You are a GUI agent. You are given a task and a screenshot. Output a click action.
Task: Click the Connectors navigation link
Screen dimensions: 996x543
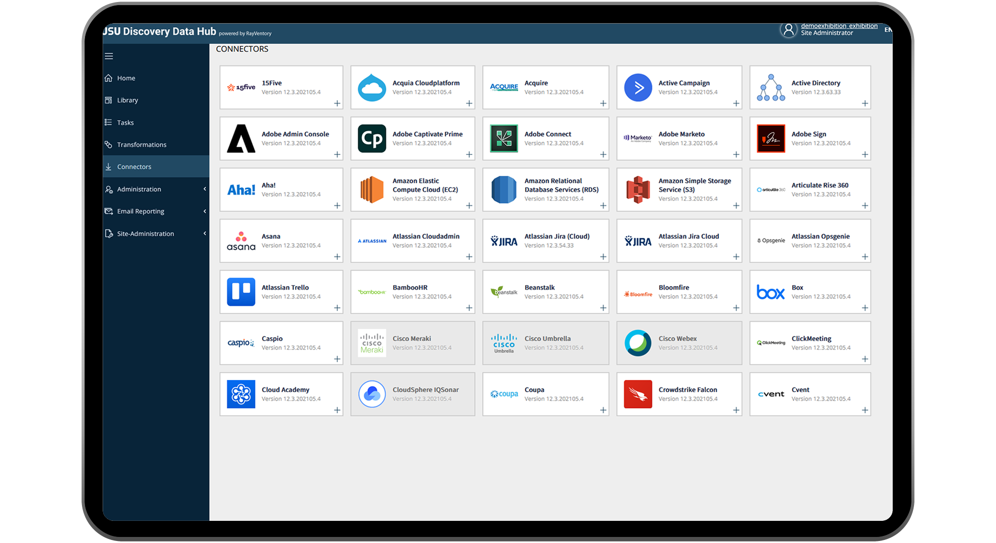pos(134,166)
